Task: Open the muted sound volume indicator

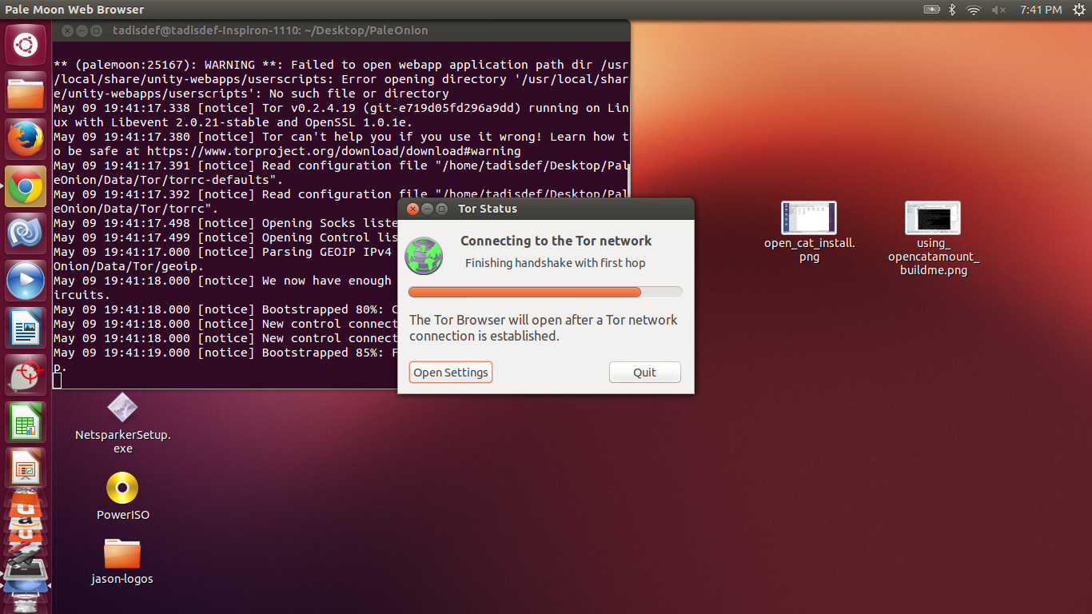Action: (998, 10)
